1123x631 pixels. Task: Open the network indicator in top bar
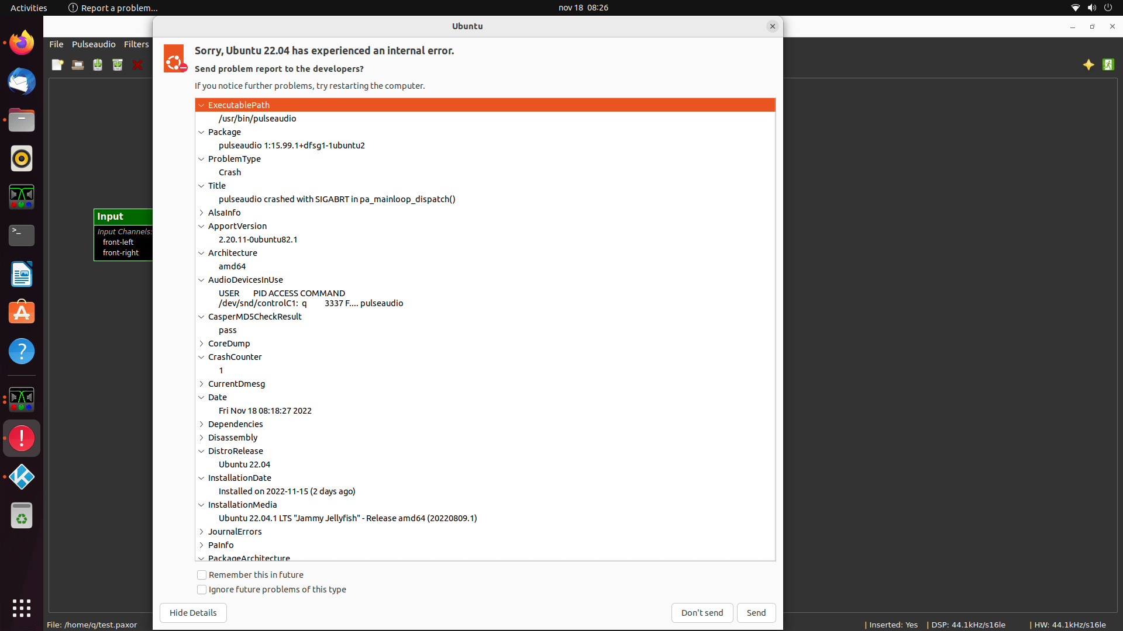(1075, 8)
